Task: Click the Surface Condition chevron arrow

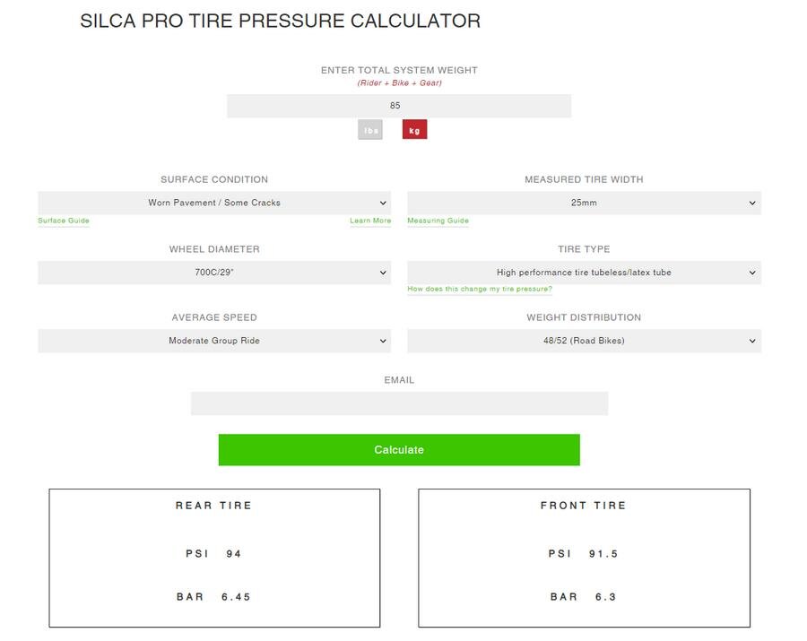Action: coord(383,203)
